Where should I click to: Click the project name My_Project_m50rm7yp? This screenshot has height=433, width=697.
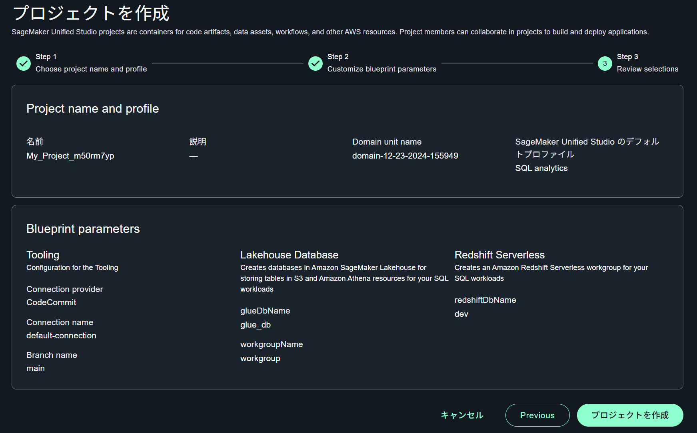pyautogui.click(x=70, y=156)
